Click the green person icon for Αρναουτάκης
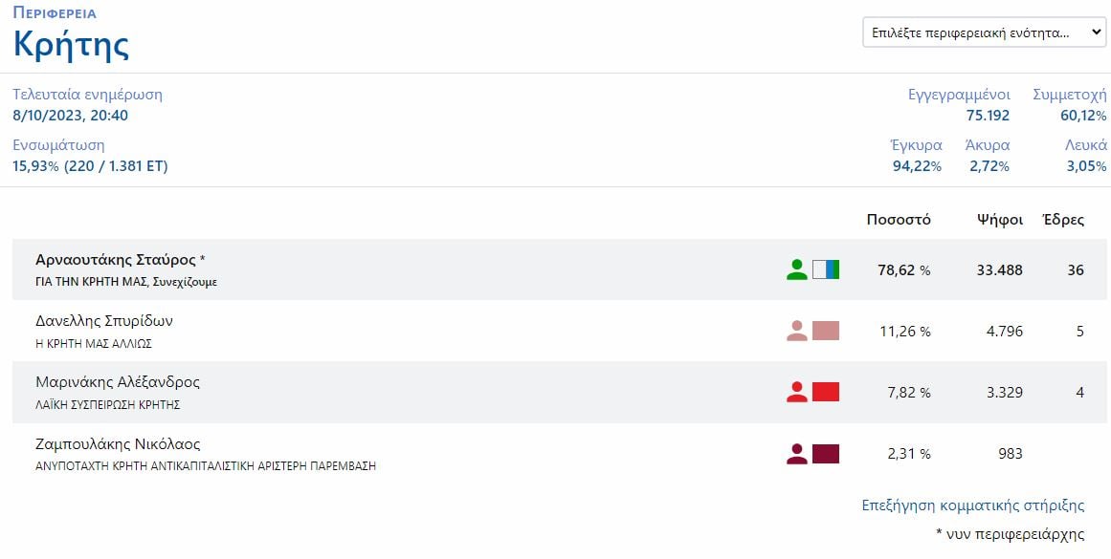This screenshot has width=1111, height=559. (797, 269)
